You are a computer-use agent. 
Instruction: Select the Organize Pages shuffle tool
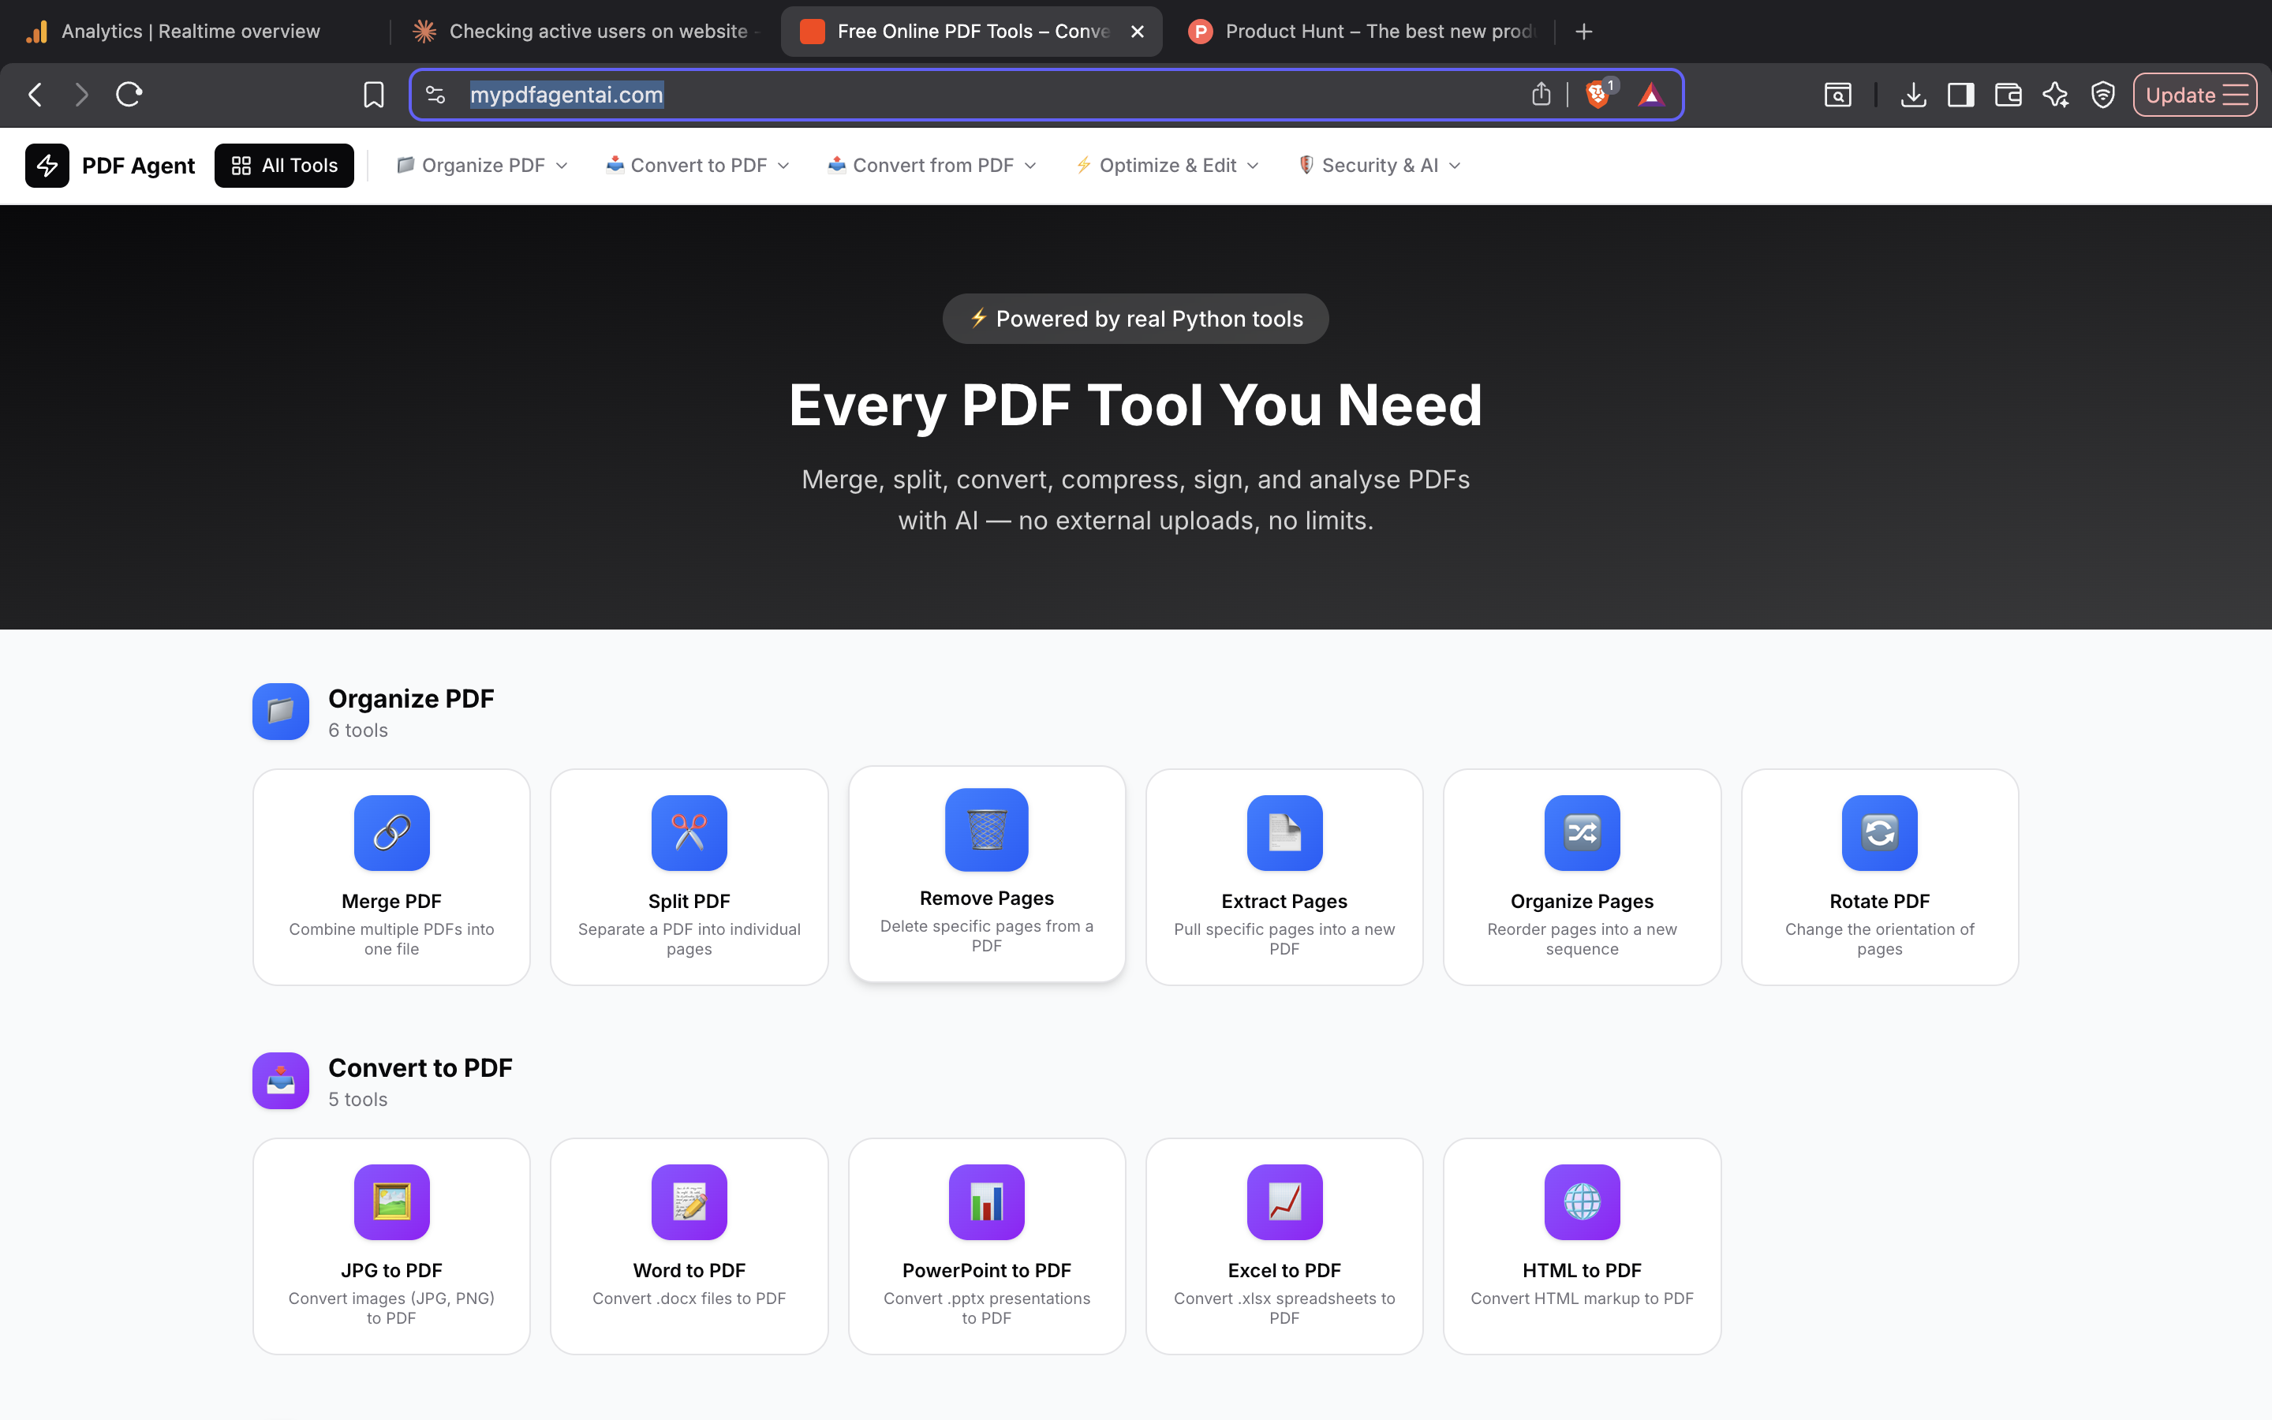(x=1581, y=876)
